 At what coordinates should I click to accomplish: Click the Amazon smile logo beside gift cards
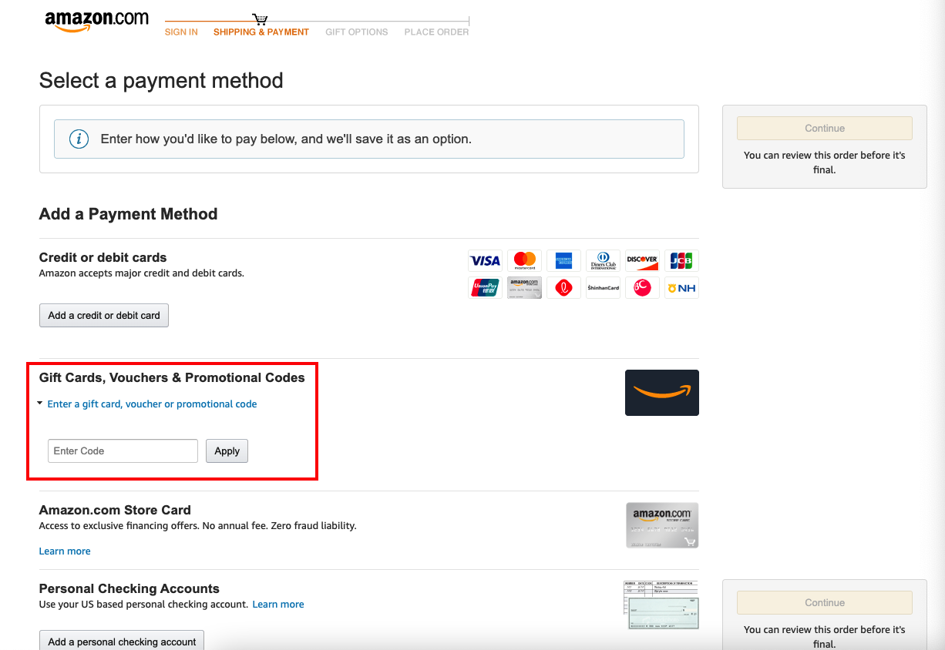click(661, 393)
